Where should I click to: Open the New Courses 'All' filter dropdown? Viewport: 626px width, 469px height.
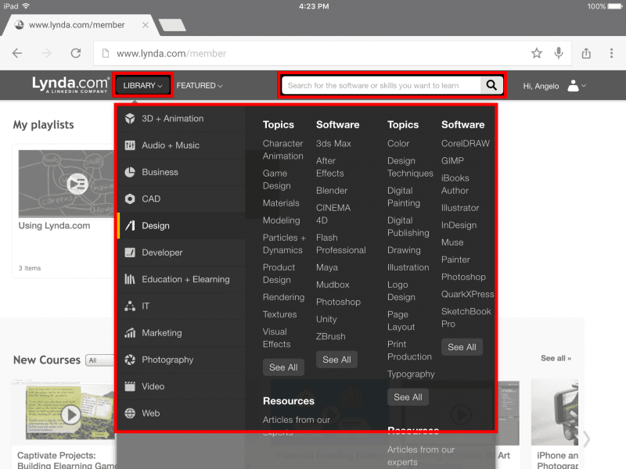[x=101, y=360]
